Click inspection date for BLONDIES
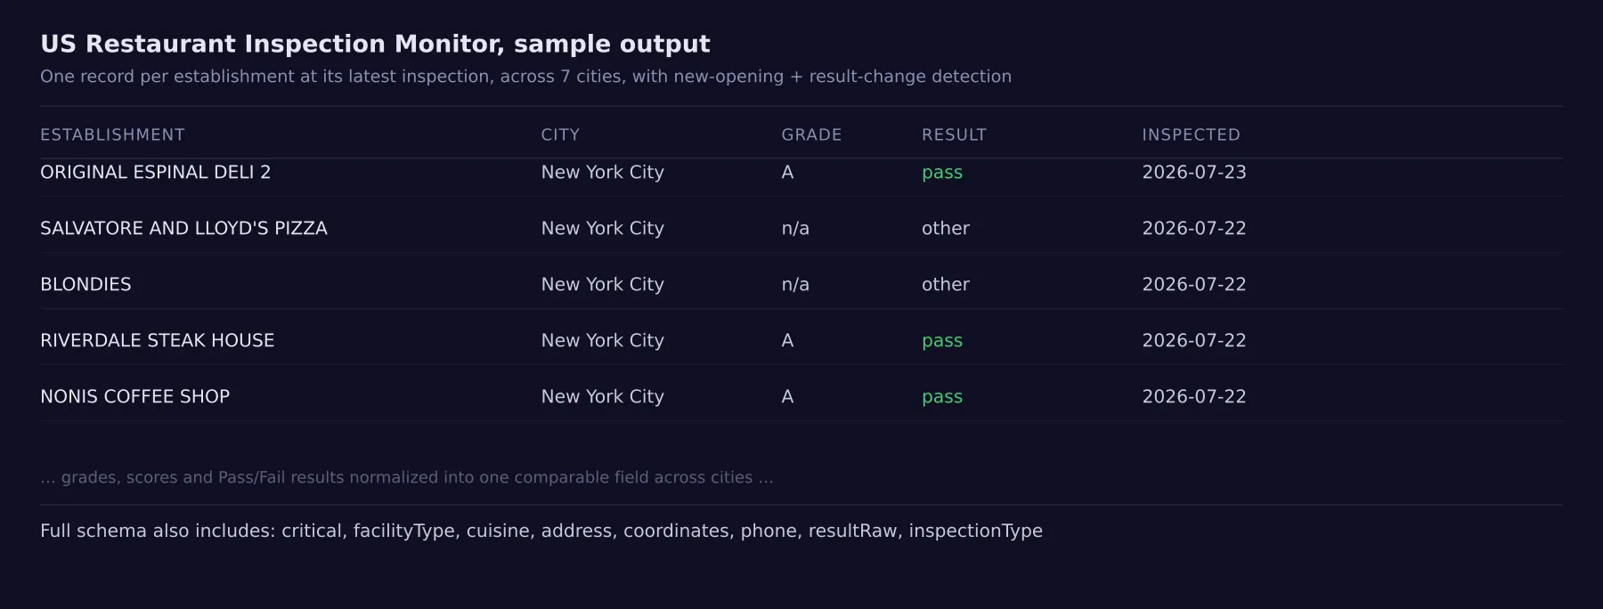The image size is (1603, 609). [x=1194, y=284]
